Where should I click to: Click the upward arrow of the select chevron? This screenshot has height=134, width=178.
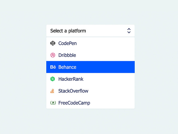click(129, 29)
